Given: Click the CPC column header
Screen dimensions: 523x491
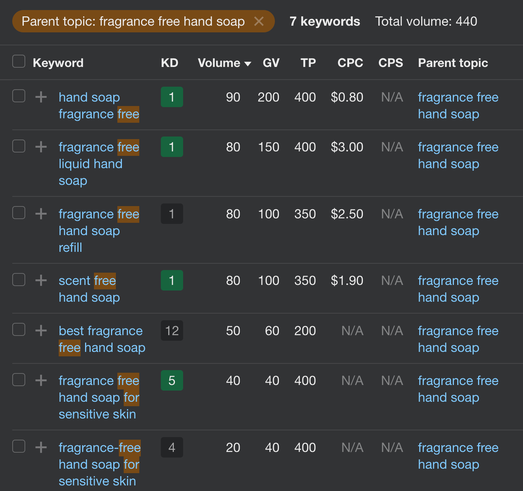Looking at the screenshot, I should (x=350, y=63).
